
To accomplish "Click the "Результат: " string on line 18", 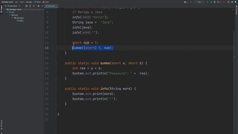I will coord(120,73).
